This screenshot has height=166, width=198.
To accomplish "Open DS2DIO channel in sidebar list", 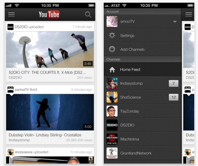I will (x=143, y=125).
